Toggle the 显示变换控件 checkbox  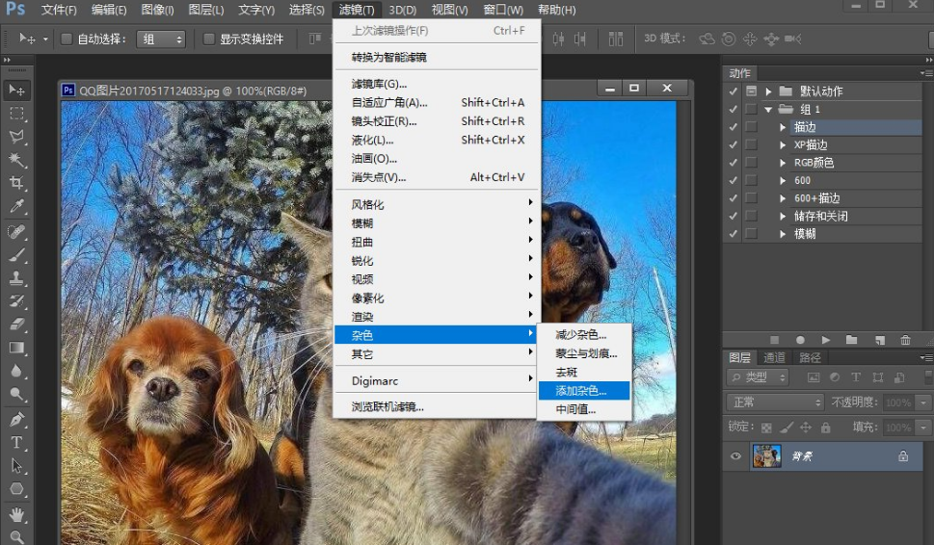pyautogui.click(x=209, y=39)
